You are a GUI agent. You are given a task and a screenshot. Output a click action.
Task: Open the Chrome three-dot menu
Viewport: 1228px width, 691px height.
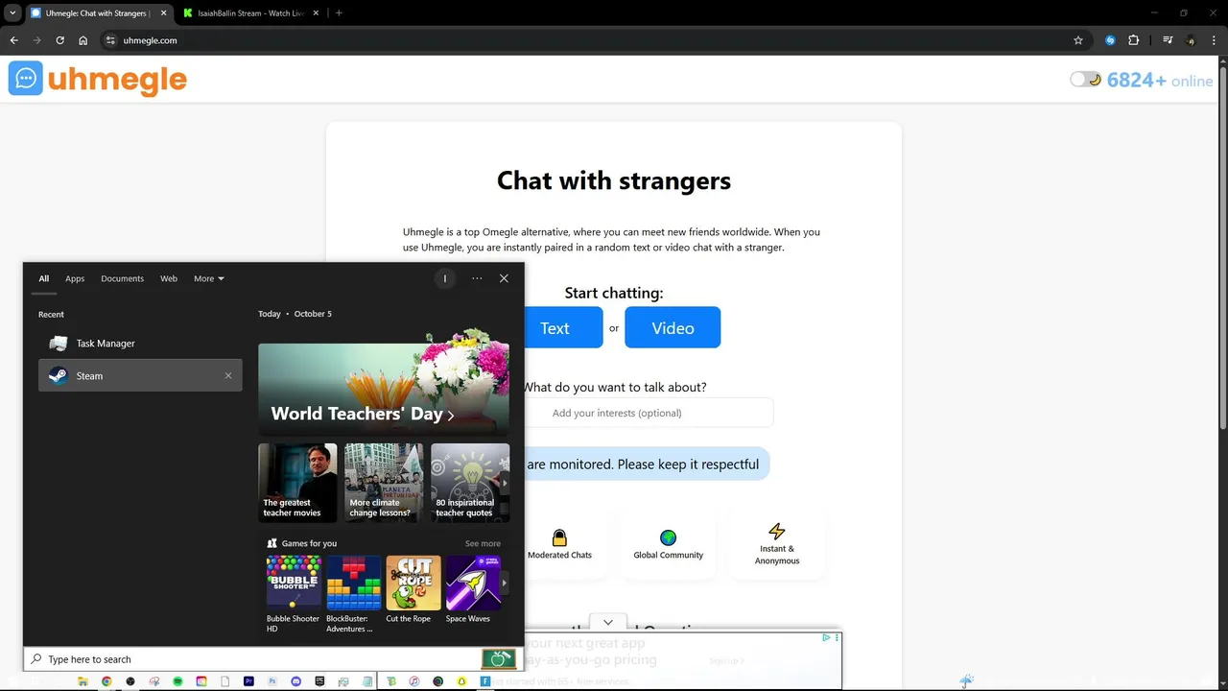click(x=1214, y=40)
